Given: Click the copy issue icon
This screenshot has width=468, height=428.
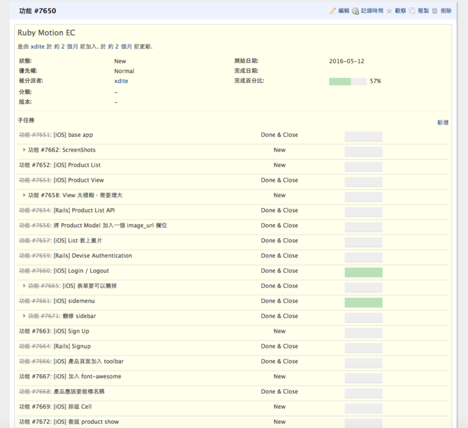Looking at the screenshot, I should pos(412,11).
